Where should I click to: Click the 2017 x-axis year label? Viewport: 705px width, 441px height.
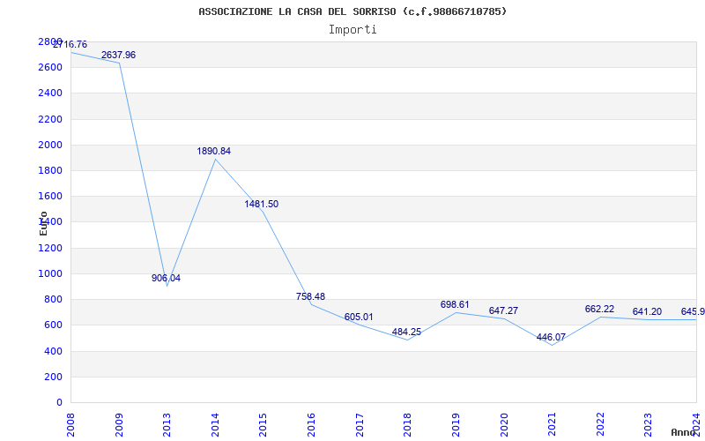pos(360,424)
